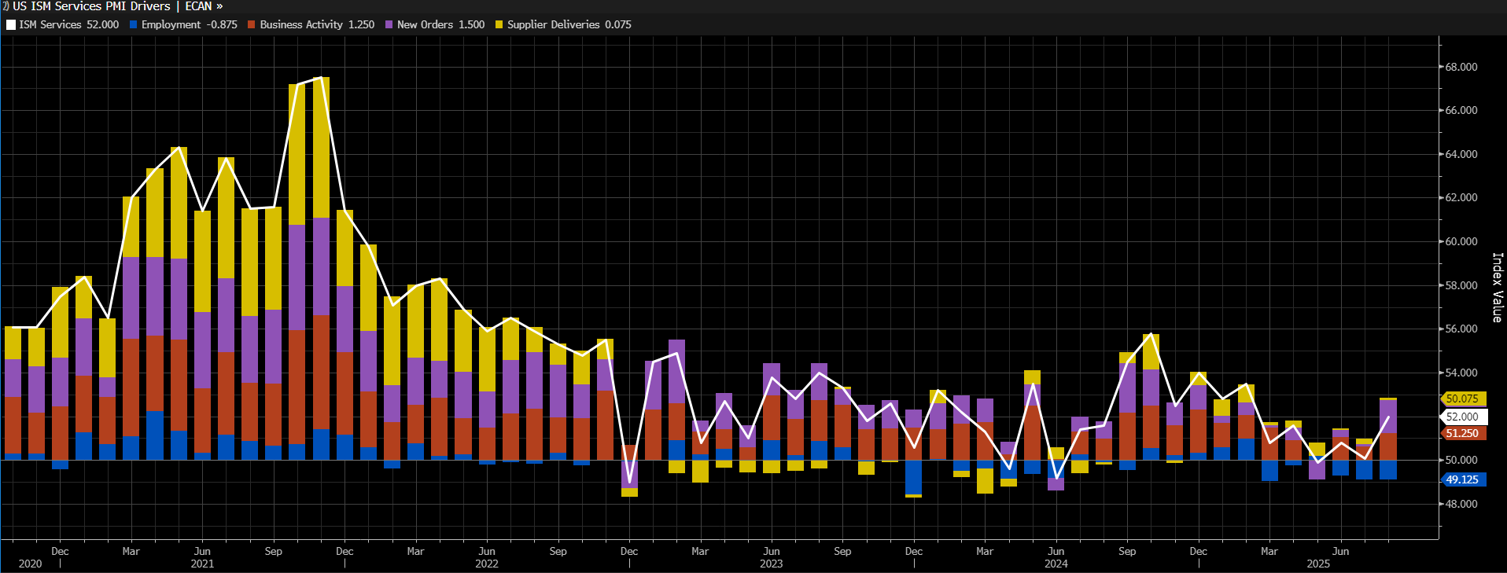Click the 2023 year label on time axis
The image size is (1507, 573).
point(771,564)
